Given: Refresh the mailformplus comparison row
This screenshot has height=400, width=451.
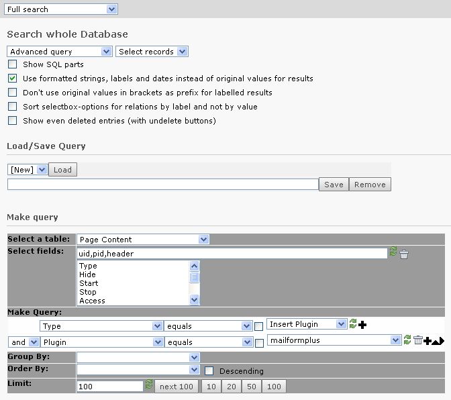Looking at the screenshot, I should [x=407, y=340].
